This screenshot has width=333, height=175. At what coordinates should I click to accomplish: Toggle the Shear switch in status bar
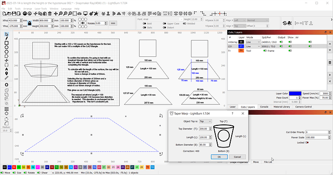click(39, 173)
